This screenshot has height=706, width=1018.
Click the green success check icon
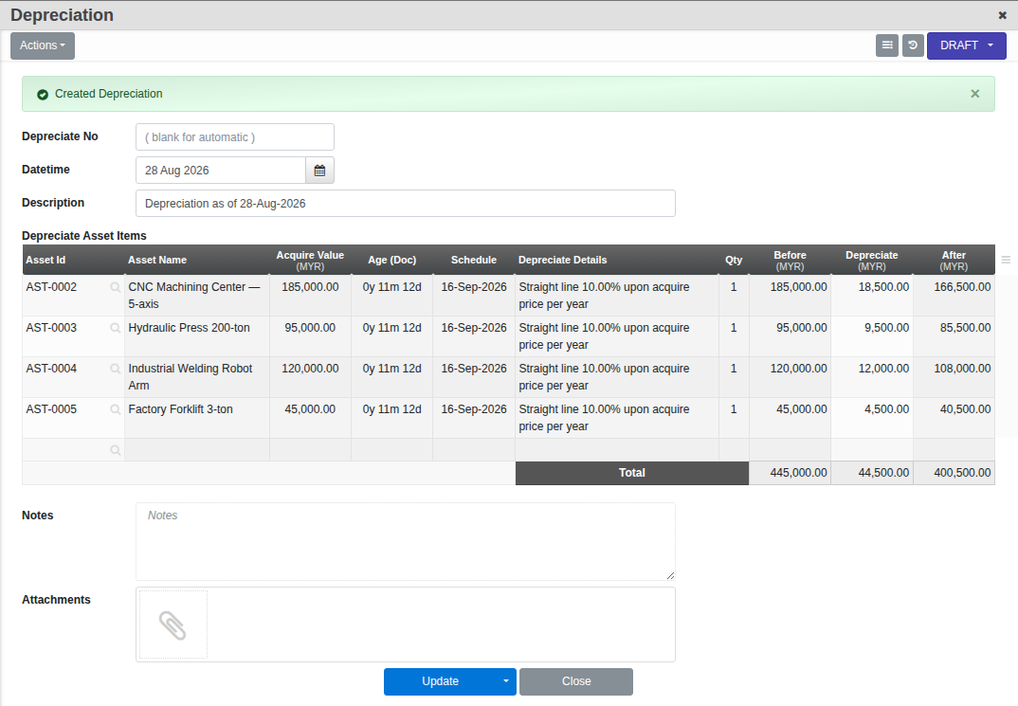pyautogui.click(x=43, y=95)
